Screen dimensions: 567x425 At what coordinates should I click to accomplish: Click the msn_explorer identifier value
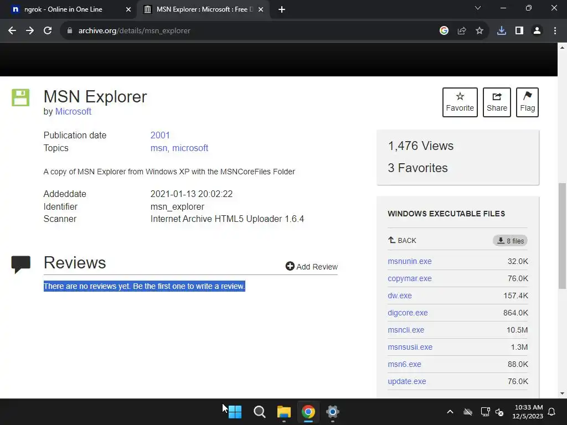tap(177, 207)
